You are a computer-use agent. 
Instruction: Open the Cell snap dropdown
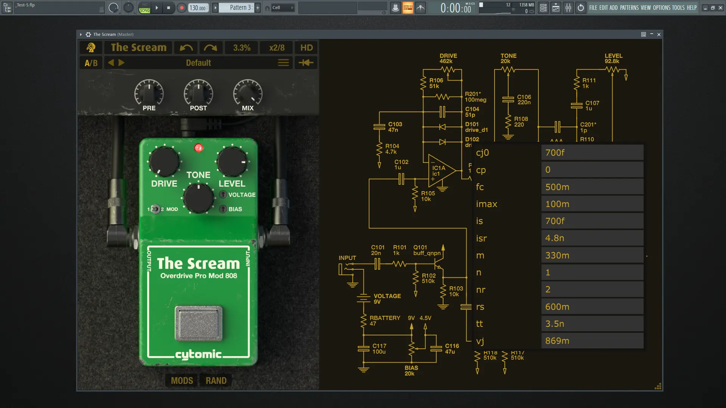[283, 8]
